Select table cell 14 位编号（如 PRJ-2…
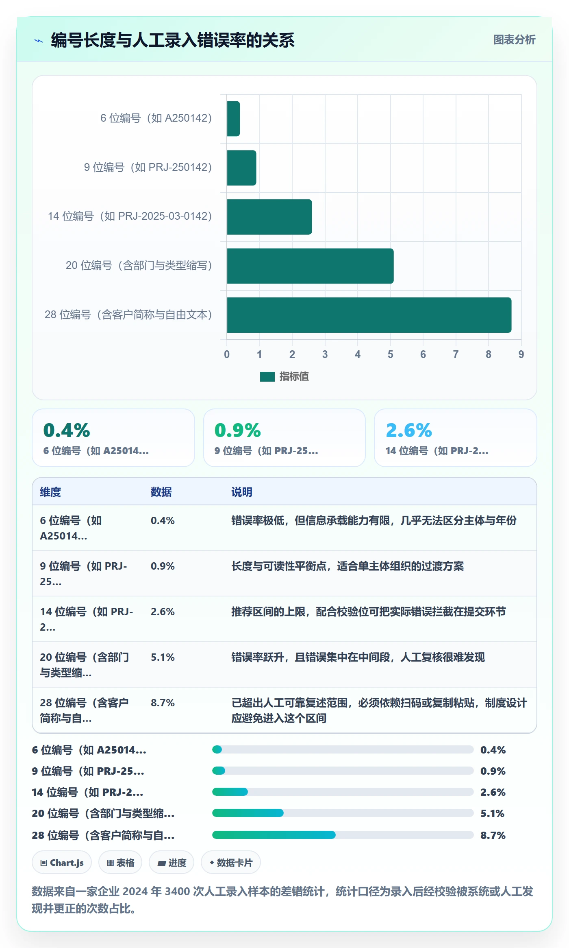The height and width of the screenshot is (948, 569). [88, 619]
